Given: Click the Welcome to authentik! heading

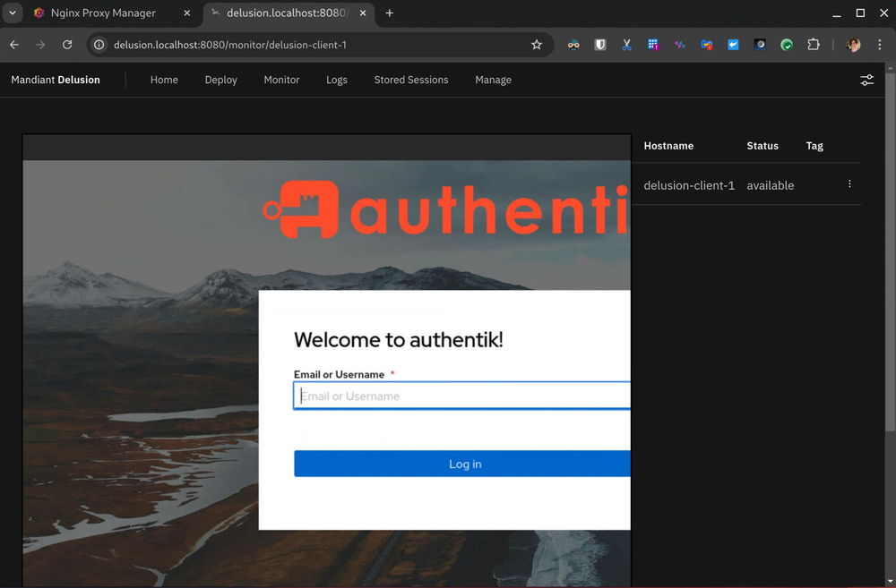Looking at the screenshot, I should 399,340.
